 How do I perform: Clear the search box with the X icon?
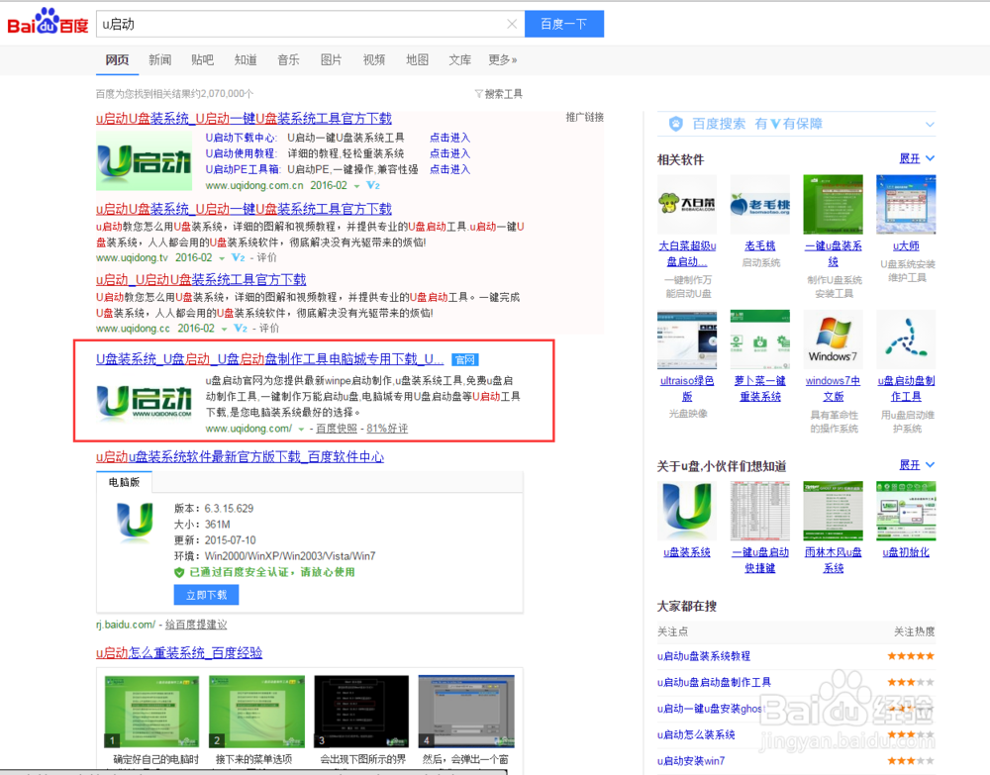point(512,24)
